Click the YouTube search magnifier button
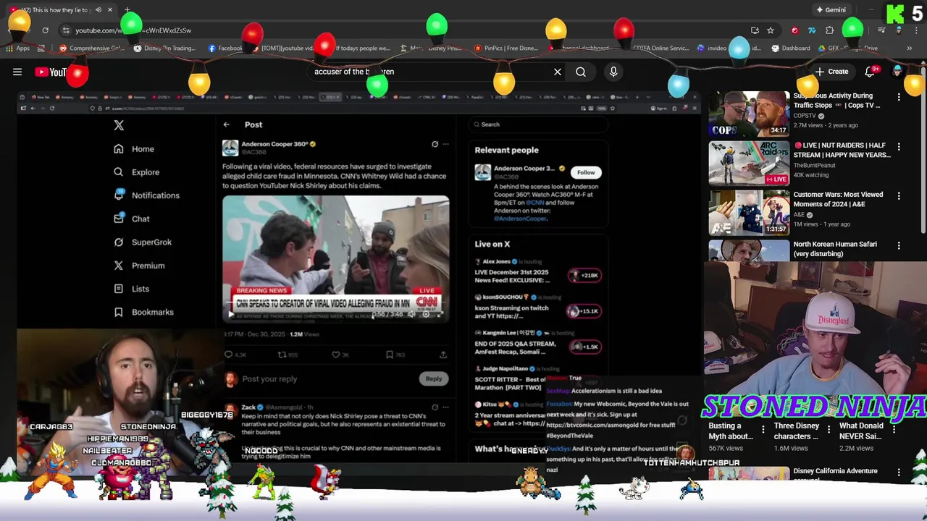 [581, 72]
